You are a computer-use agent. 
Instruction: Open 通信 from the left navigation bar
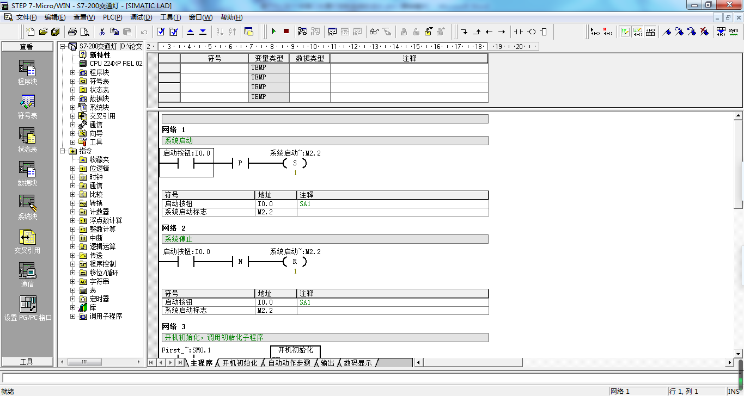coord(27,275)
